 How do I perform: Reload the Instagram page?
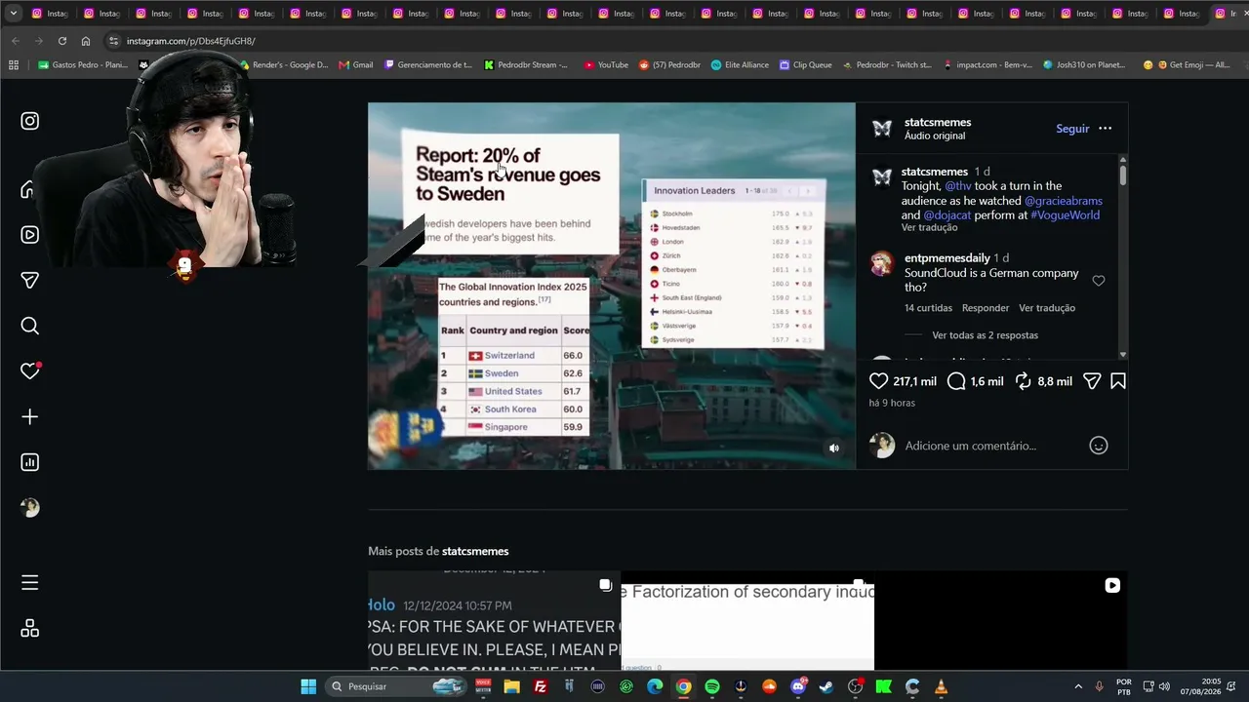click(62, 41)
